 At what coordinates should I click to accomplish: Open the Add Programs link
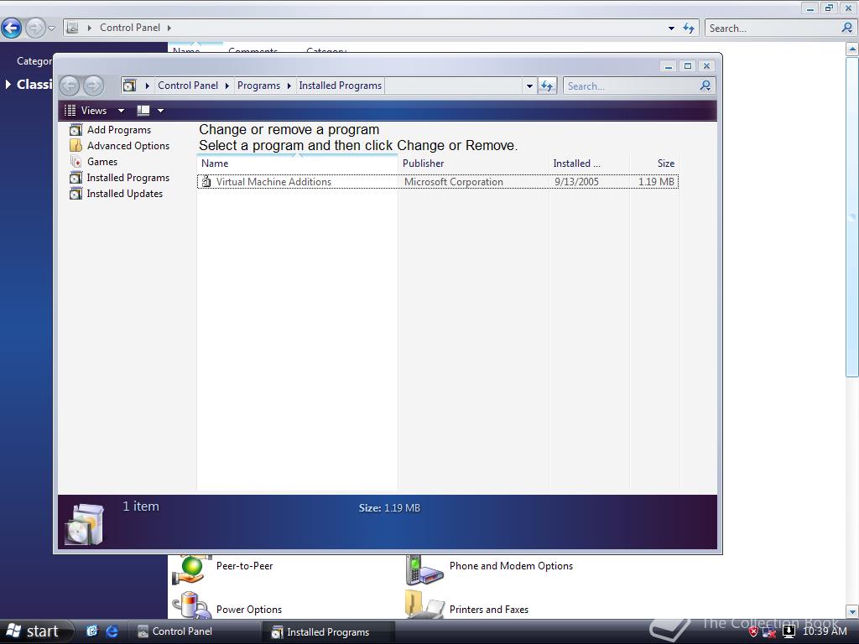click(119, 130)
